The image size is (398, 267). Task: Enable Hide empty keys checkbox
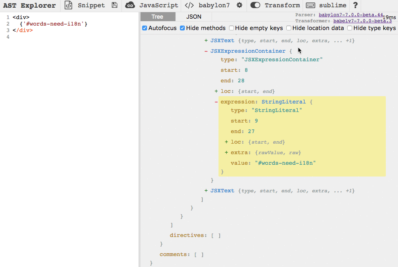pyautogui.click(x=231, y=28)
